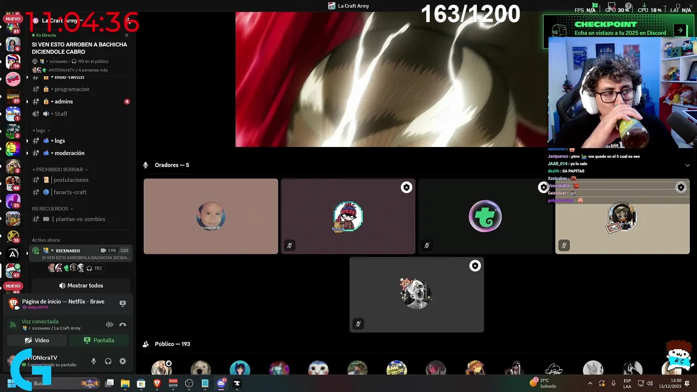Open OBS Studio from taskbar
The width and height of the screenshot is (697, 392).
pos(189,383)
